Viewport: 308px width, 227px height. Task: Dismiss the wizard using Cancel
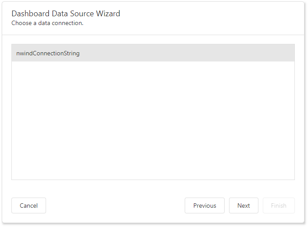tap(29, 205)
